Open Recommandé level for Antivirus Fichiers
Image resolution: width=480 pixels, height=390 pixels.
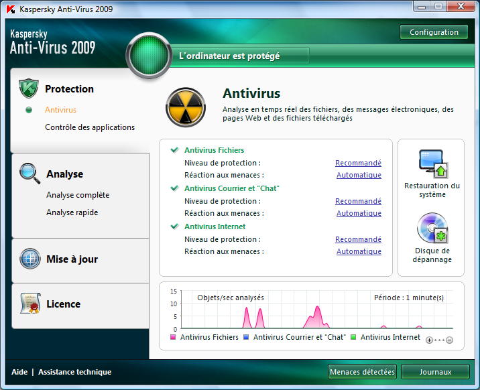tap(358, 163)
